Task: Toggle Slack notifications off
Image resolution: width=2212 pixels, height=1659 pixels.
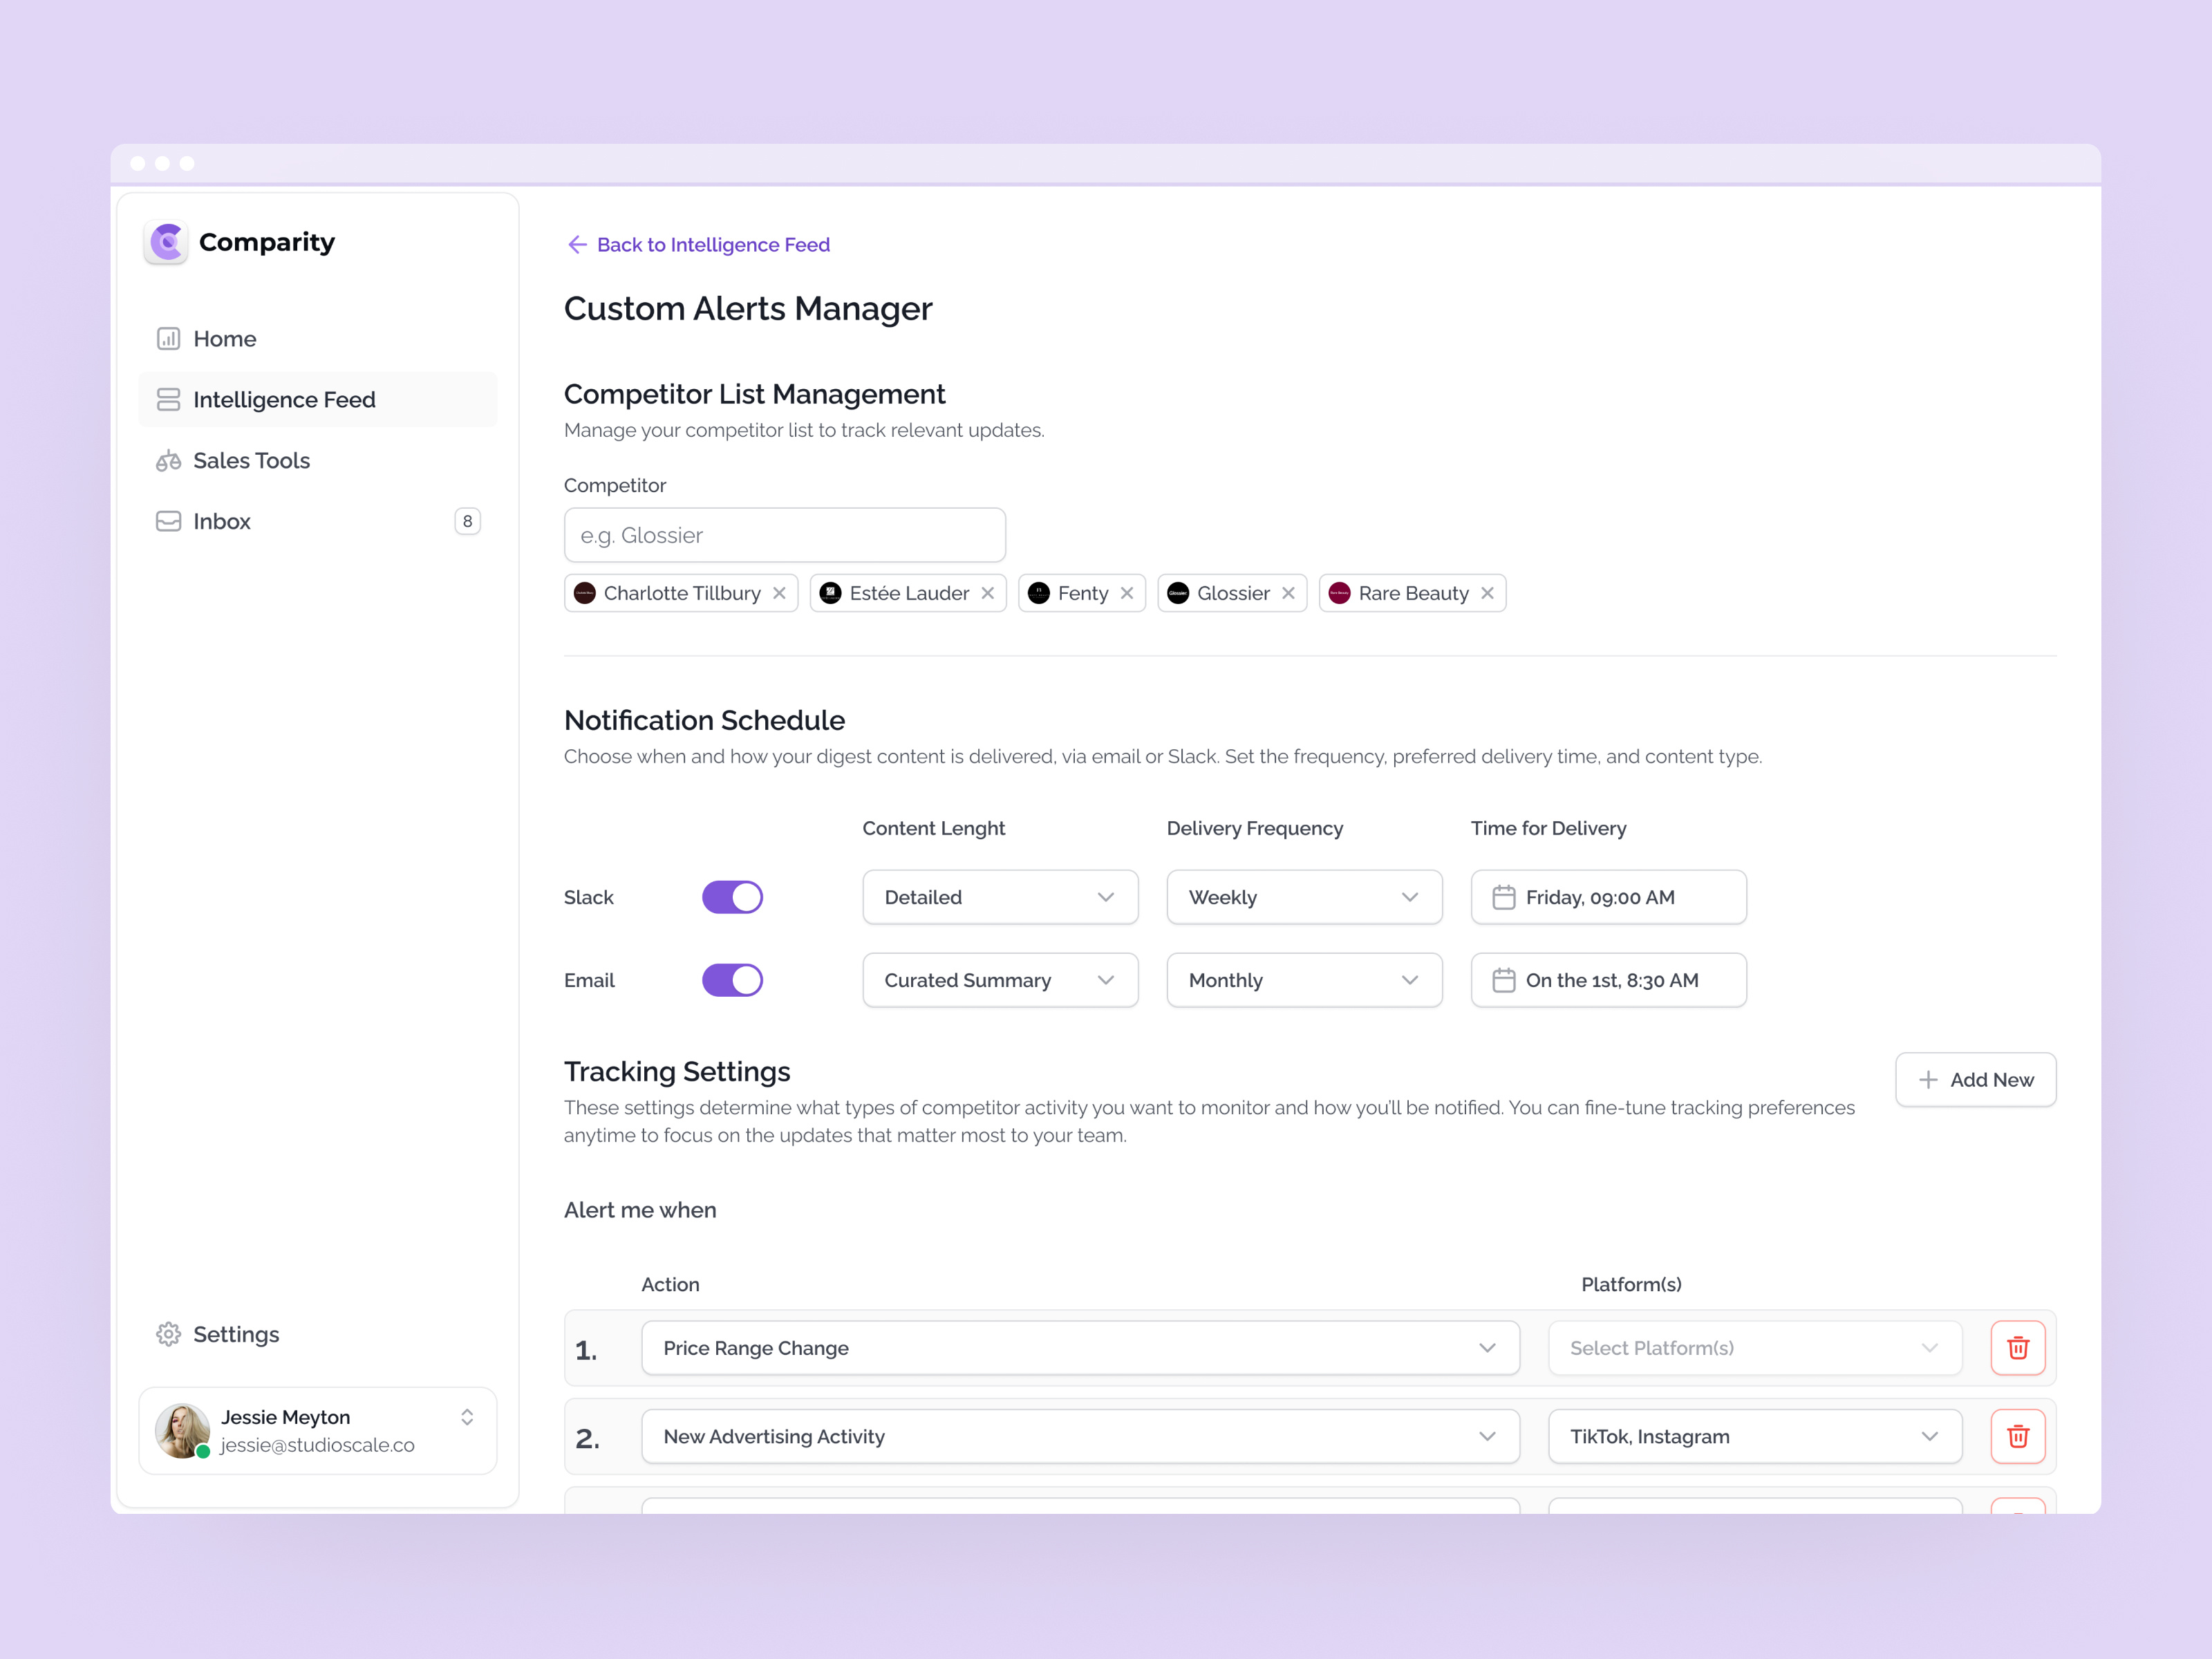Action: pos(732,897)
